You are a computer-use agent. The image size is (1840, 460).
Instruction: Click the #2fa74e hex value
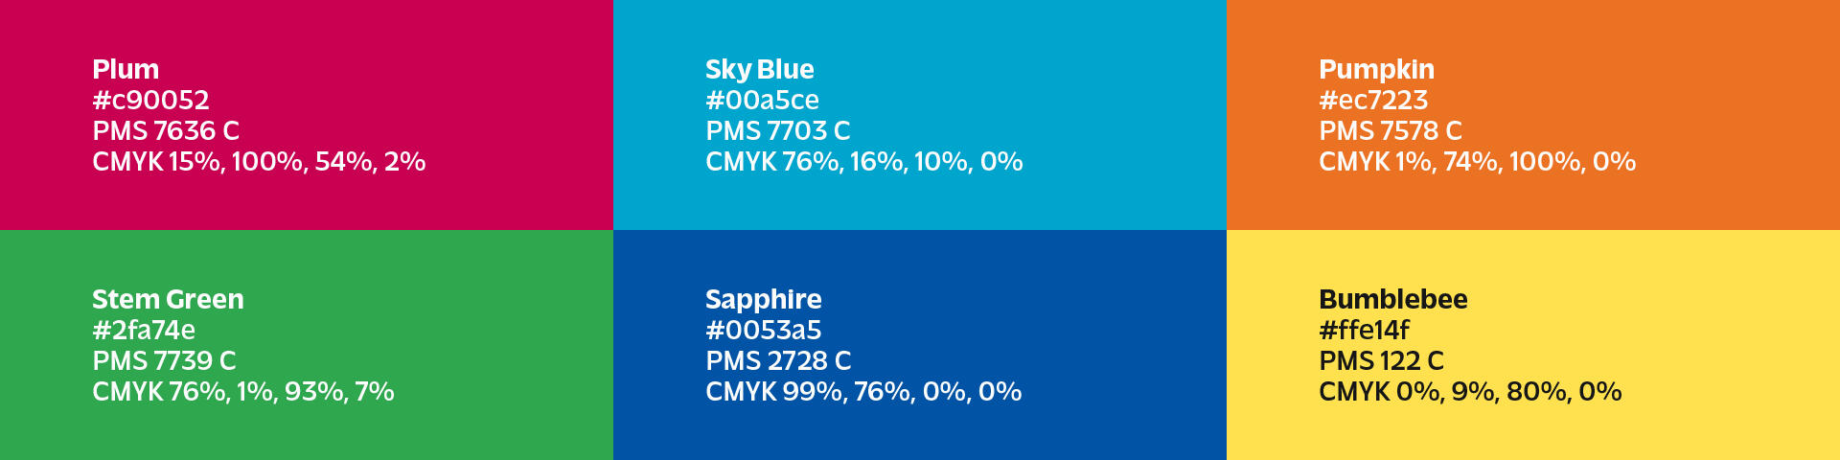[x=144, y=330]
